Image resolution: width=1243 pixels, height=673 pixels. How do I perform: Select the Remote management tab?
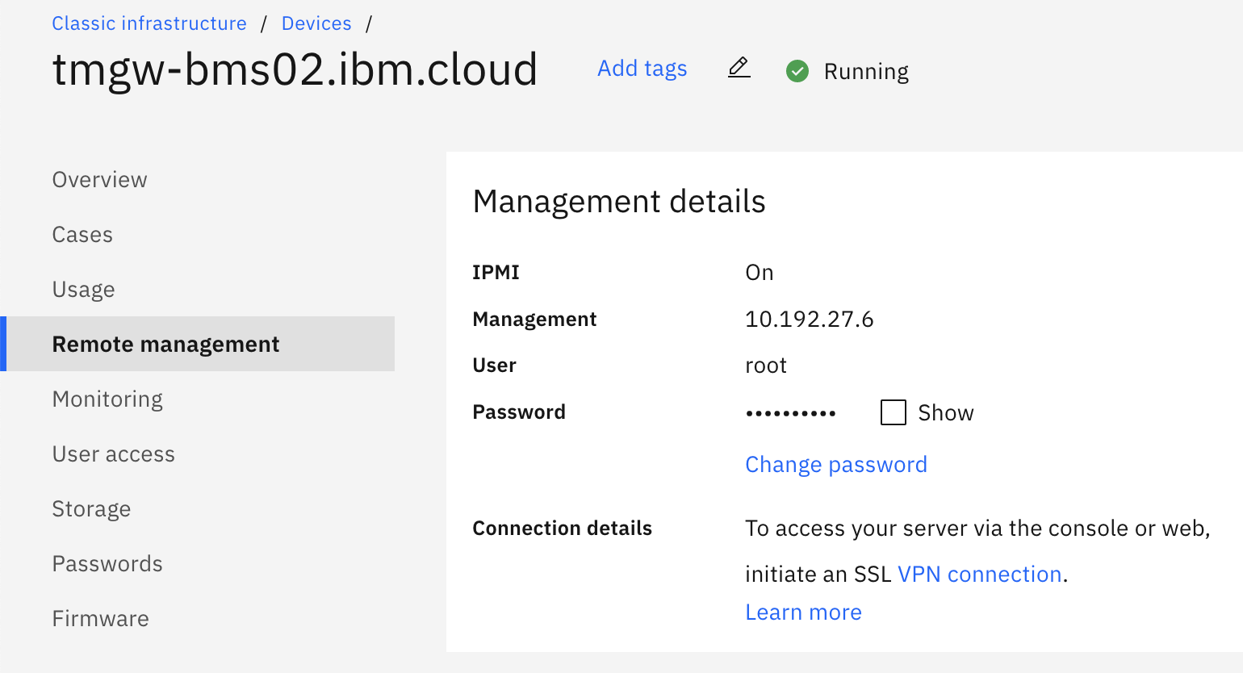(165, 345)
